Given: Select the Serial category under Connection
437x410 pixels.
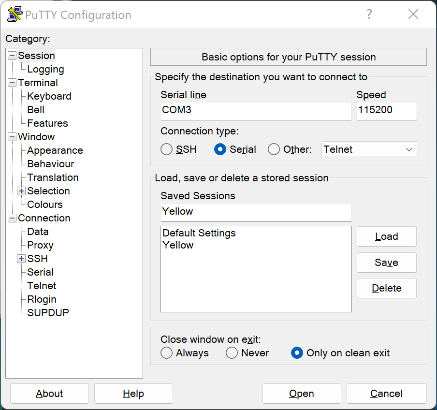Looking at the screenshot, I should point(40,272).
